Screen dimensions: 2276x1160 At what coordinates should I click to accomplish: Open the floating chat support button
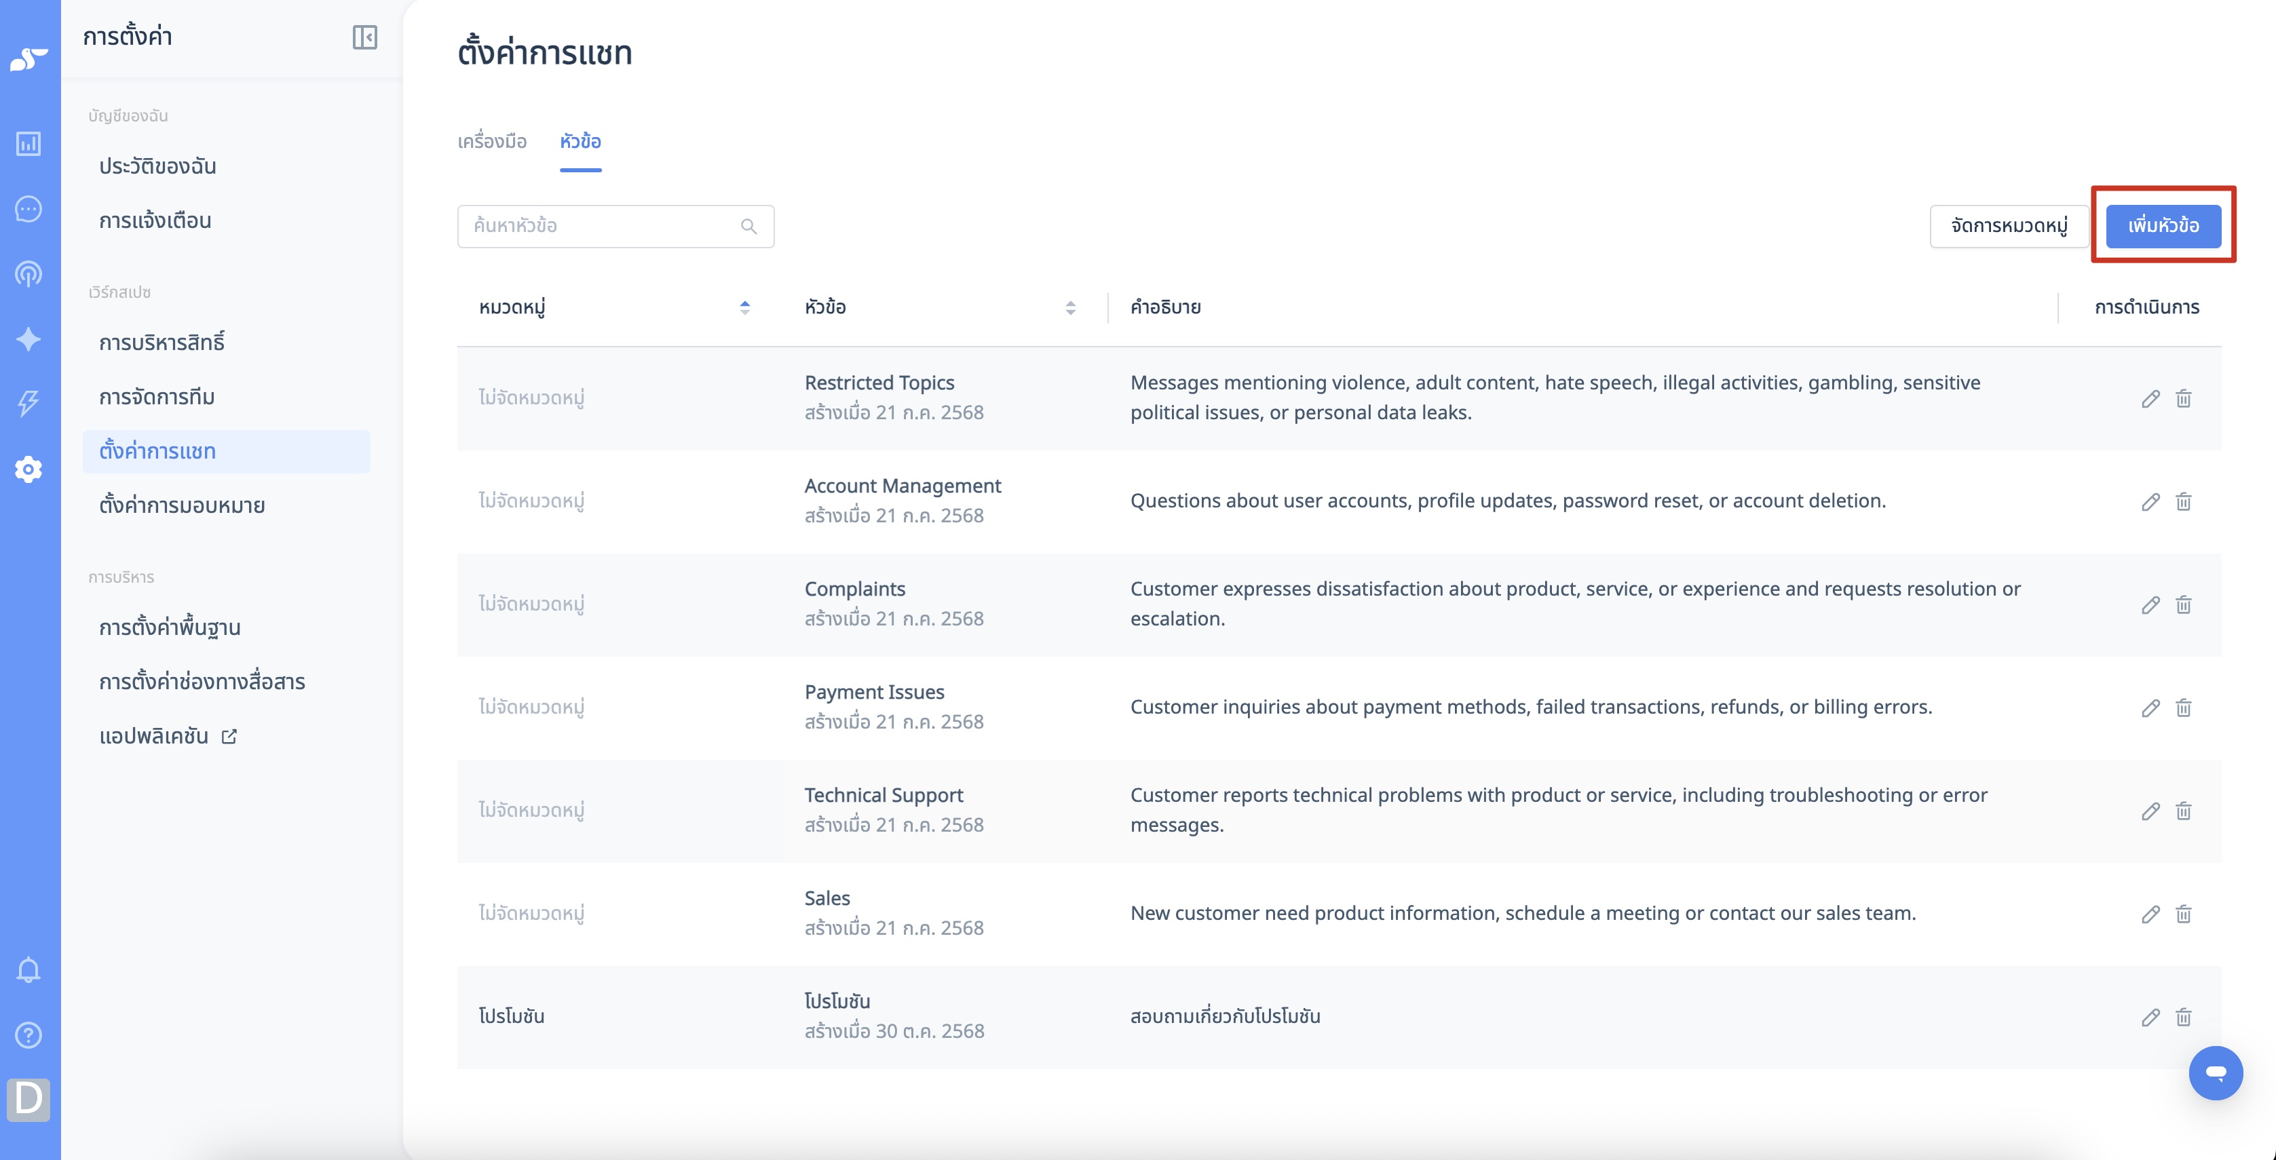[2215, 1072]
